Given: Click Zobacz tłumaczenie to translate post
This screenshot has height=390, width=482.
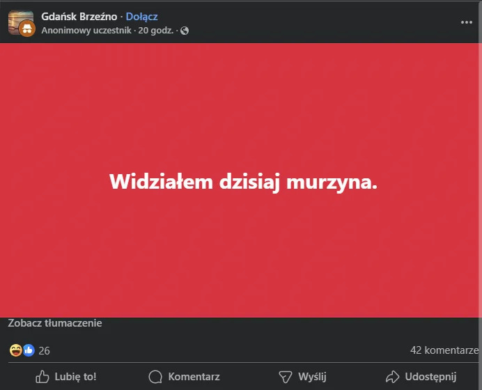Looking at the screenshot, I should click(55, 323).
